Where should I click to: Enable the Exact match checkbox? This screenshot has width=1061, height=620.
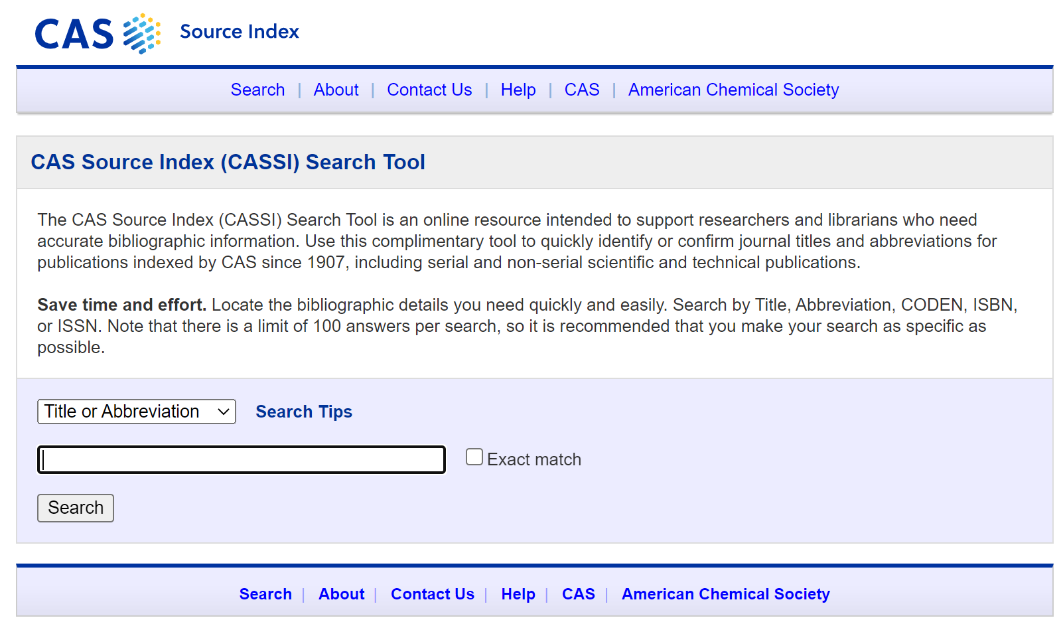pos(474,457)
